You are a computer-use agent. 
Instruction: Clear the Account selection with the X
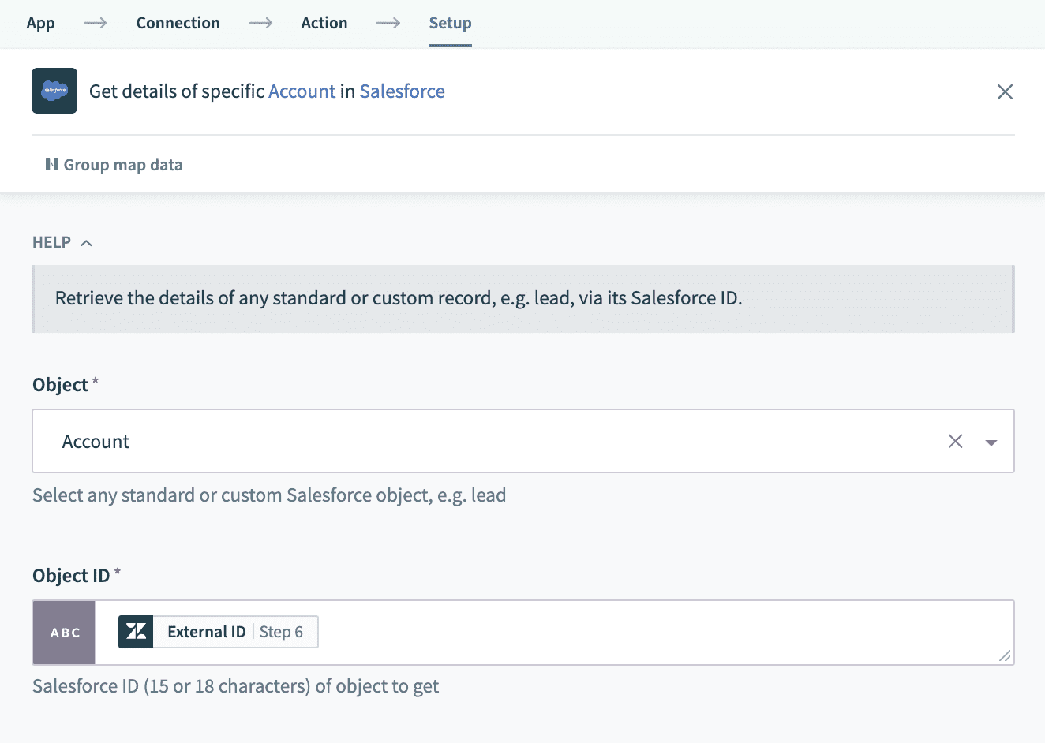coord(955,442)
